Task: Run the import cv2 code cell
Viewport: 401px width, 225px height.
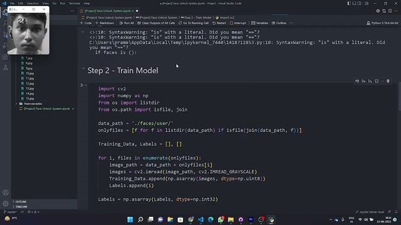Action: (82, 85)
